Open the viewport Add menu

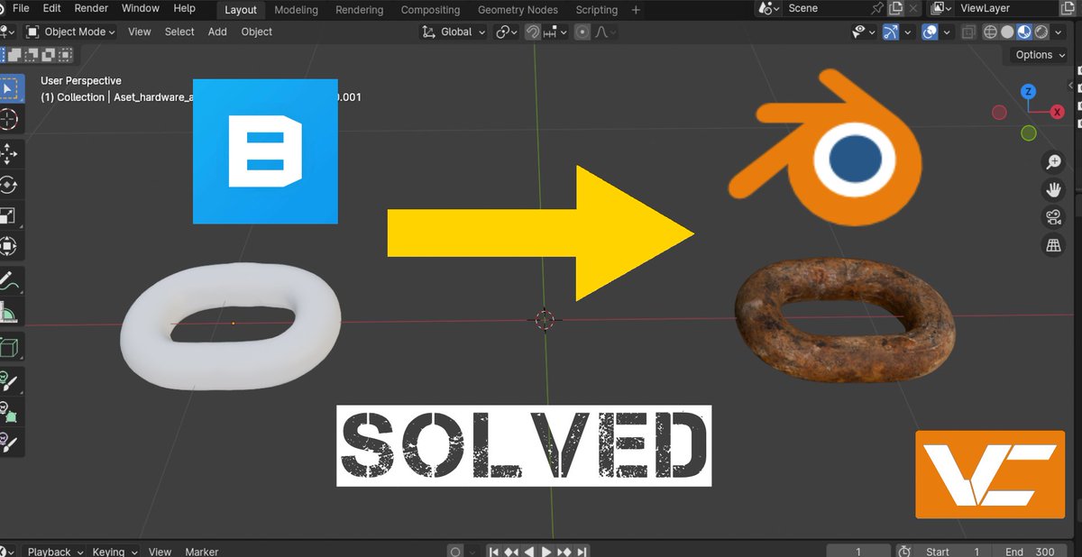(x=217, y=32)
